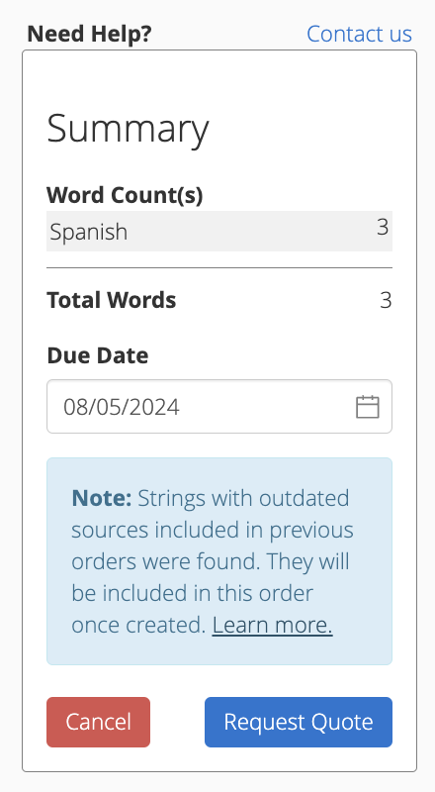Click the Spanish word count number
Screen dimensions: 435x792
(383, 228)
